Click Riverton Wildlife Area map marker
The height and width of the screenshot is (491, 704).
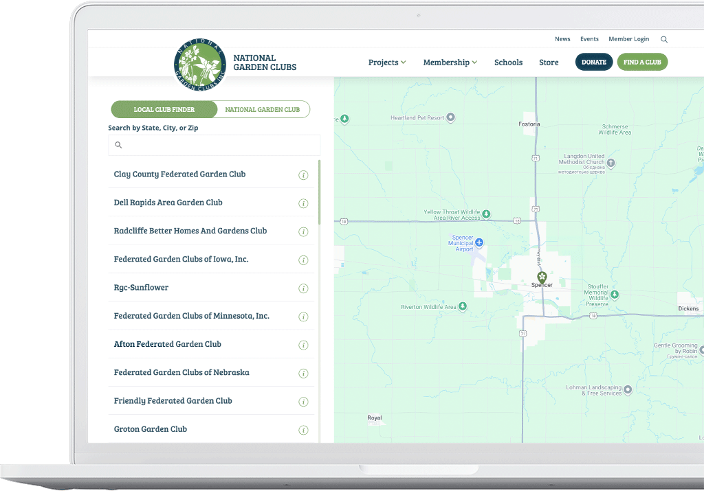(463, 306)
